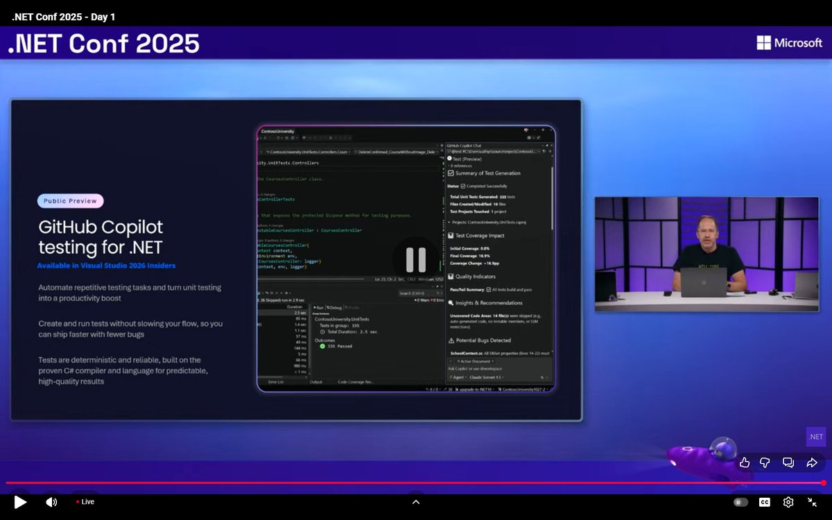
Task: Switch to the Output tab
Action: click(317, 381)
